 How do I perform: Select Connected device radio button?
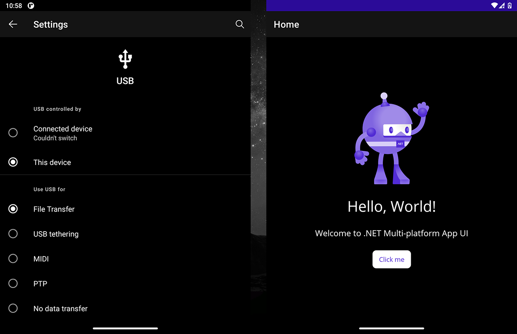pos(13,133)
